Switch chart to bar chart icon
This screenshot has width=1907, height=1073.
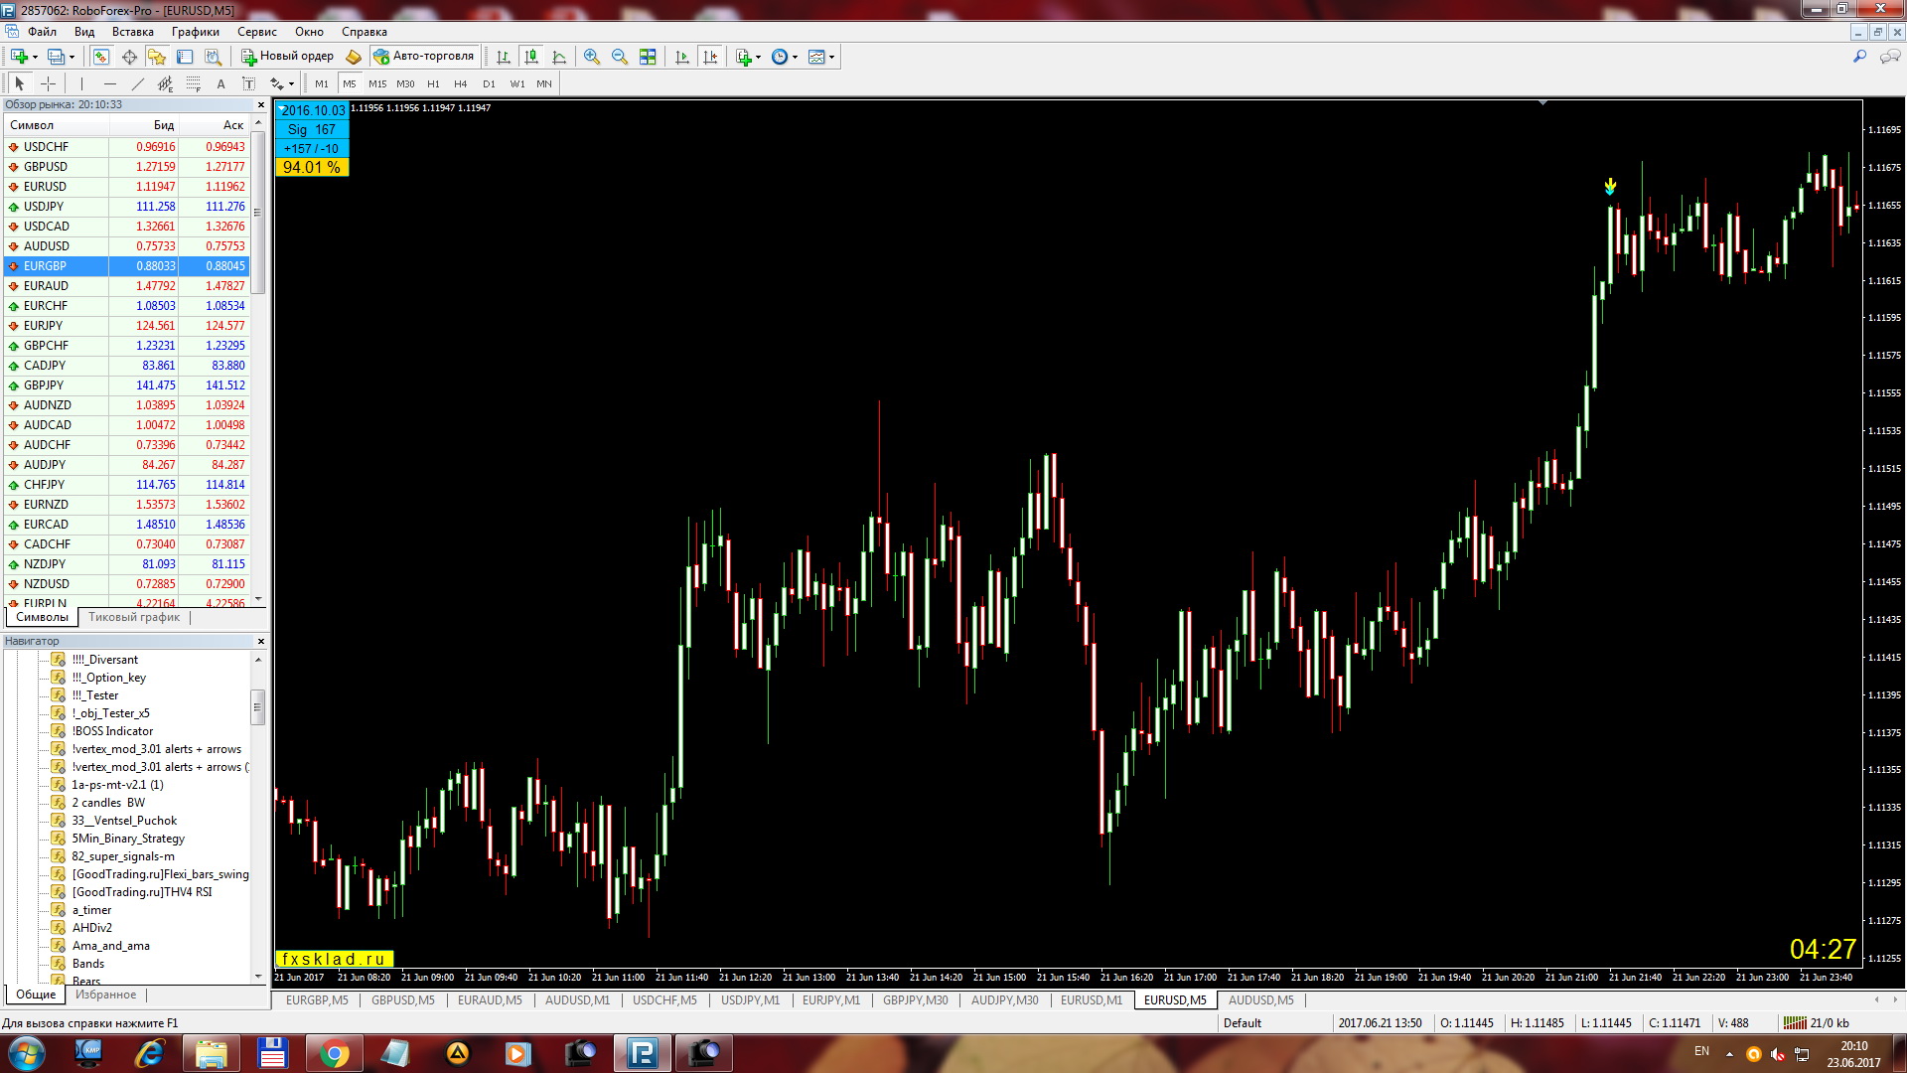coord(504,57)
